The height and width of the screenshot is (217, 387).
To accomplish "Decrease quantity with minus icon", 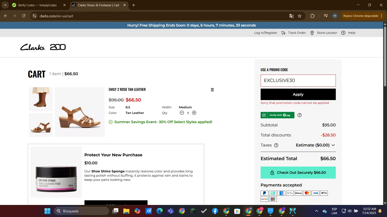I will [182, 113].
